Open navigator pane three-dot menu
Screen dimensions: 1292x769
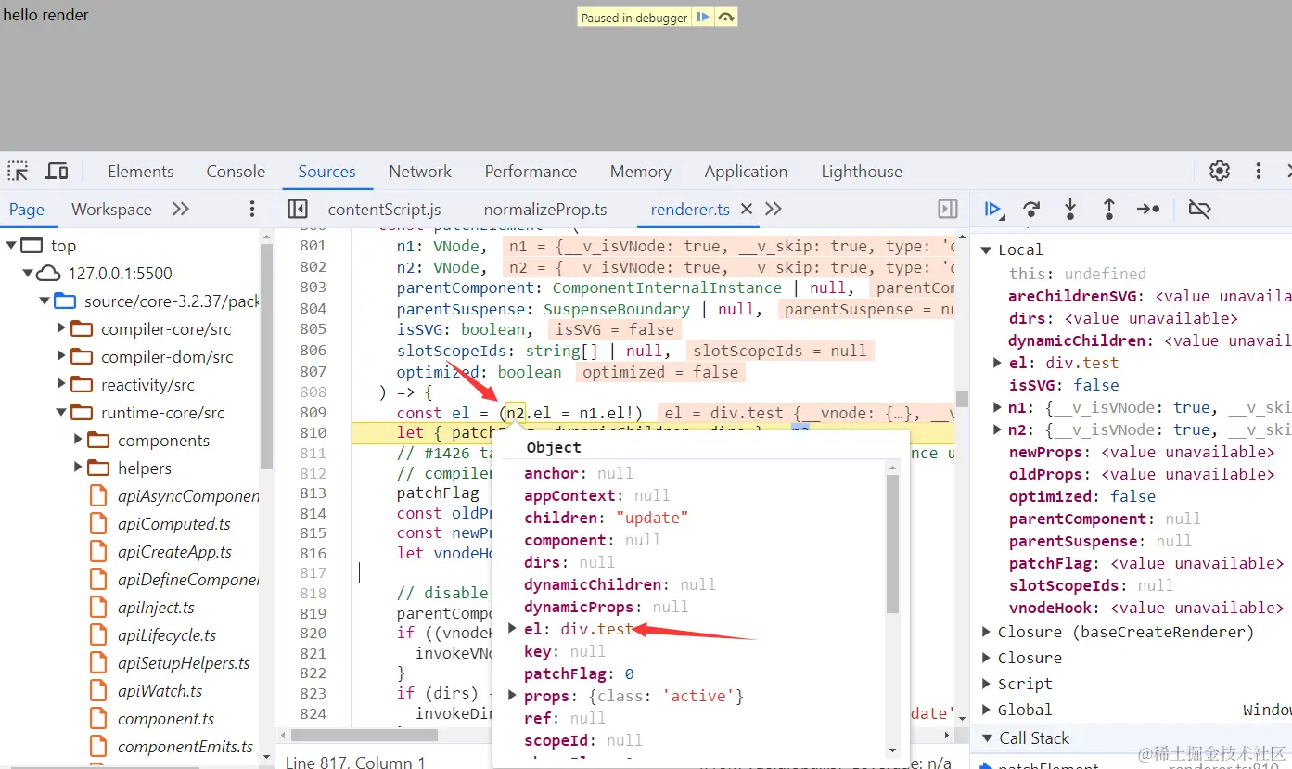[252, 209]
